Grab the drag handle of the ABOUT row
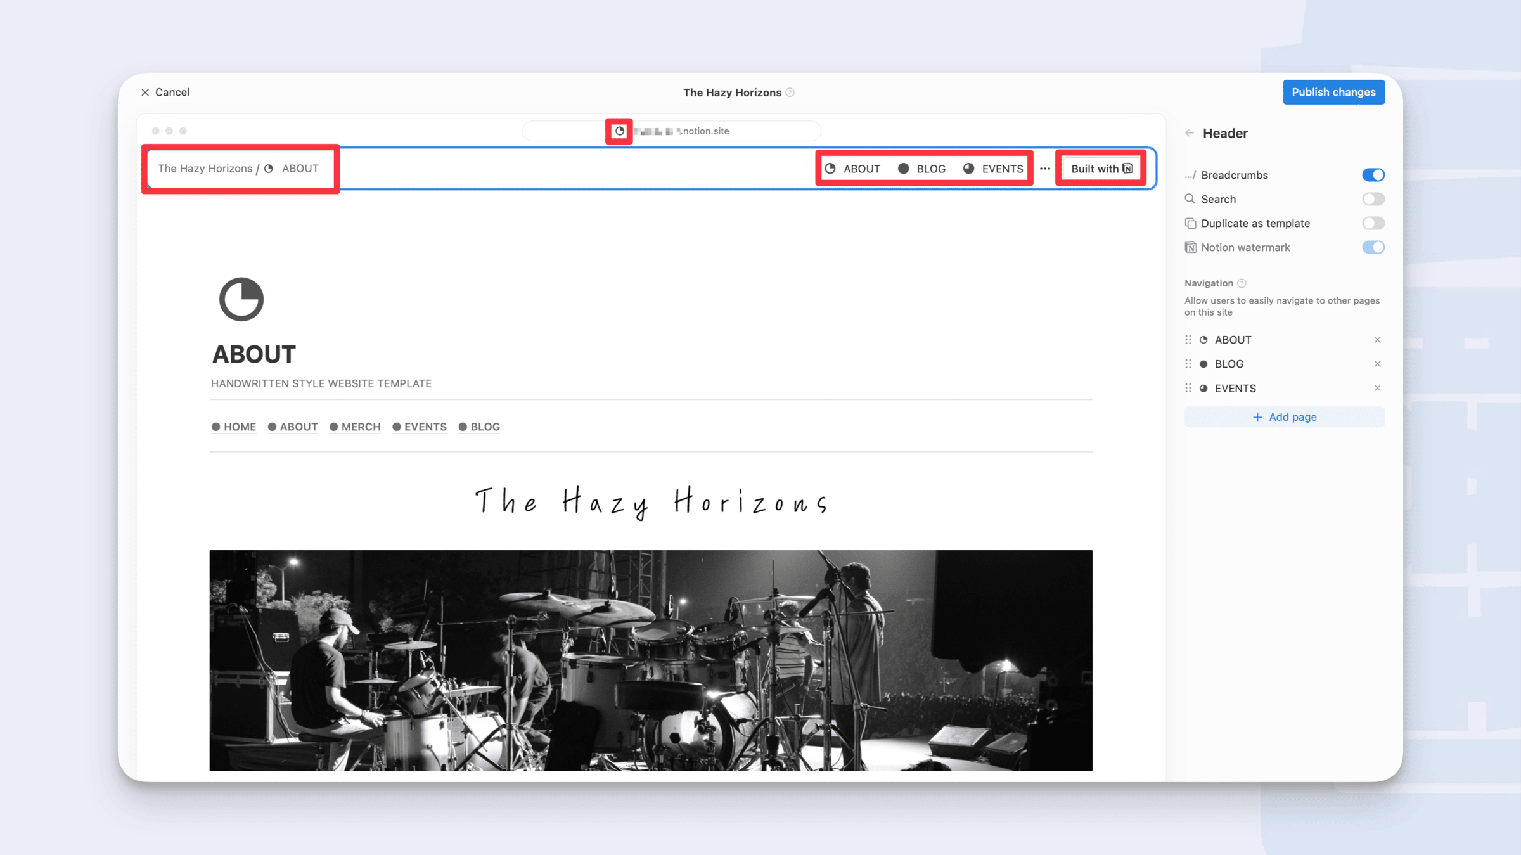The image size is (1521, 855). point(1188,340)
